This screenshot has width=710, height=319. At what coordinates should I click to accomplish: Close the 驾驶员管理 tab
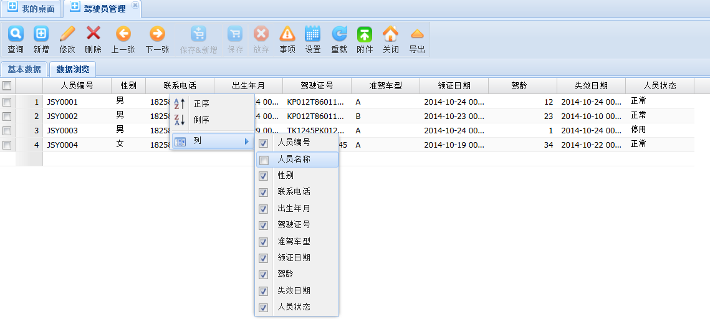135,5
